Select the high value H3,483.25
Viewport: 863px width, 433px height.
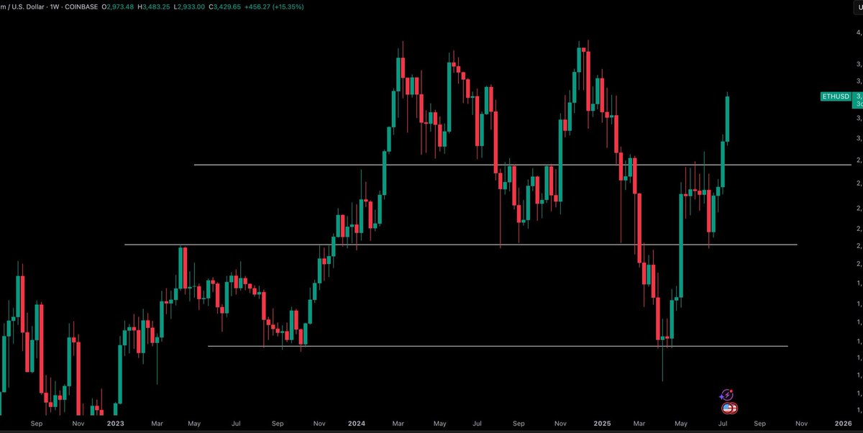point(153,6)
